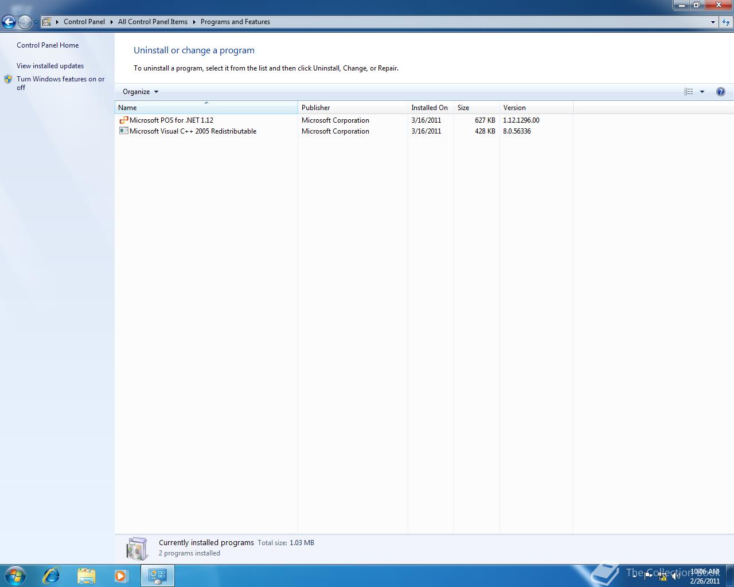The width and height of the screenshot is (734, 587).
Task: Click Control Panel taskbar button
Action: (x=157, y=576)
